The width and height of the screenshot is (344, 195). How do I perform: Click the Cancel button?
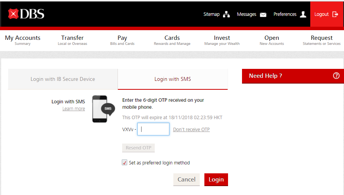[x=186, y=180]
